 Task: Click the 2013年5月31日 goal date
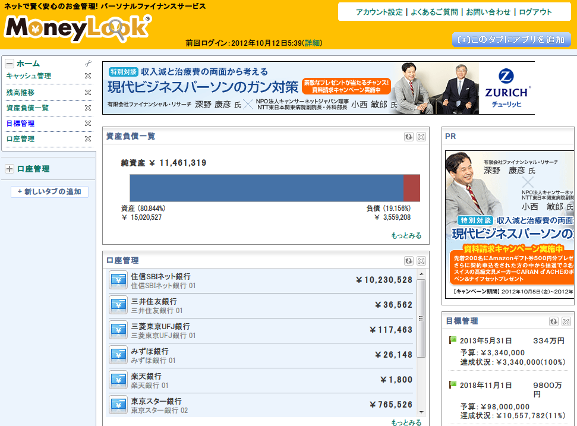pyautogui.click(x=485, y=341)
